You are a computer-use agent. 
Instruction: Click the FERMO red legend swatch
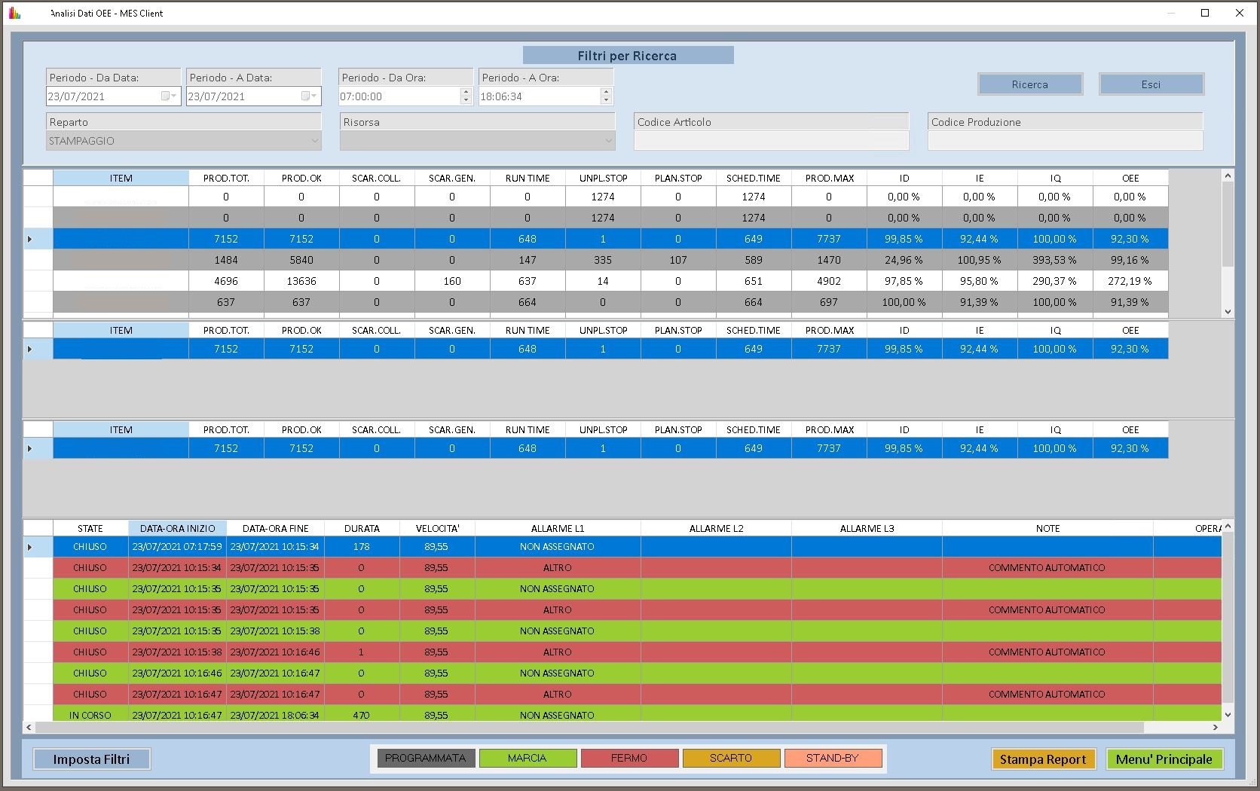tap(629, 758)
